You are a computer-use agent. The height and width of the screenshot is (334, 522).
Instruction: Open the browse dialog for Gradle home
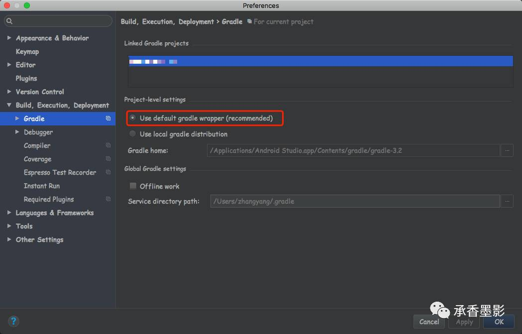coord(507,150)
